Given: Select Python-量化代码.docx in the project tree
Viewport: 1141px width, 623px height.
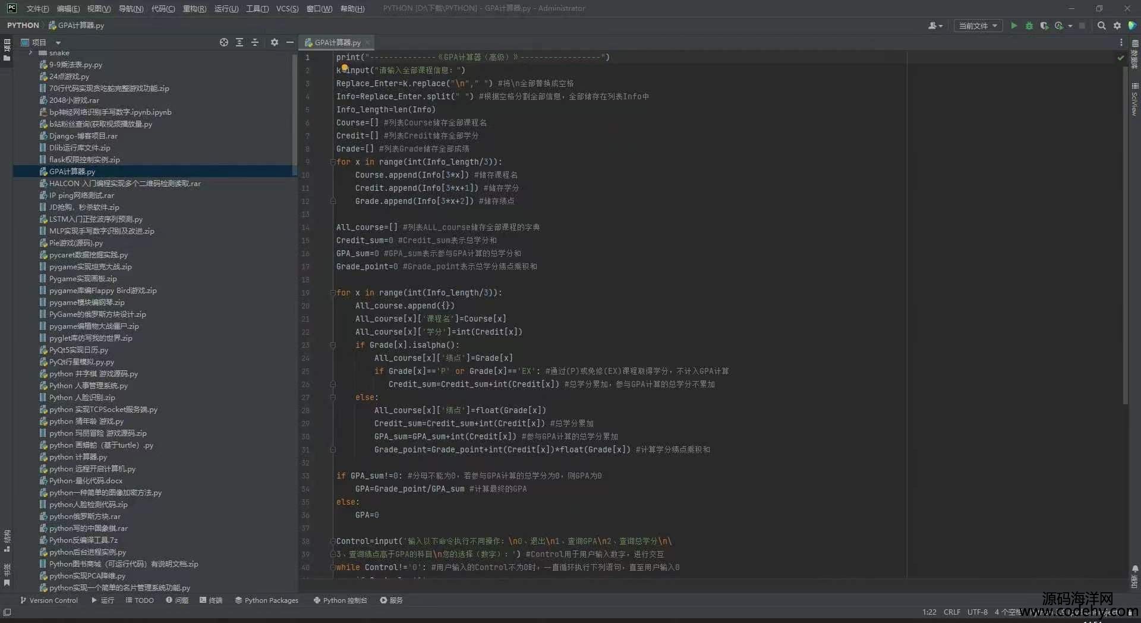Looking at the screenshot, I should [x=86, y=481].
